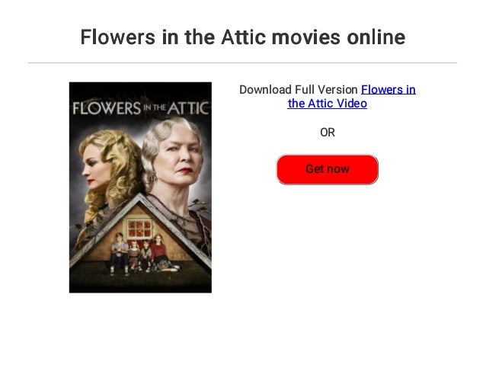Click the attic window in the poster
The height and width of the screenshot is (365, 486).
pyautogui.click(x=139, y=229)
